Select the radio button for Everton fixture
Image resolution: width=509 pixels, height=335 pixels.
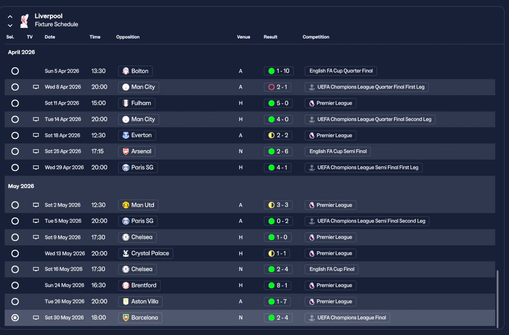click(x=15, y=135)
